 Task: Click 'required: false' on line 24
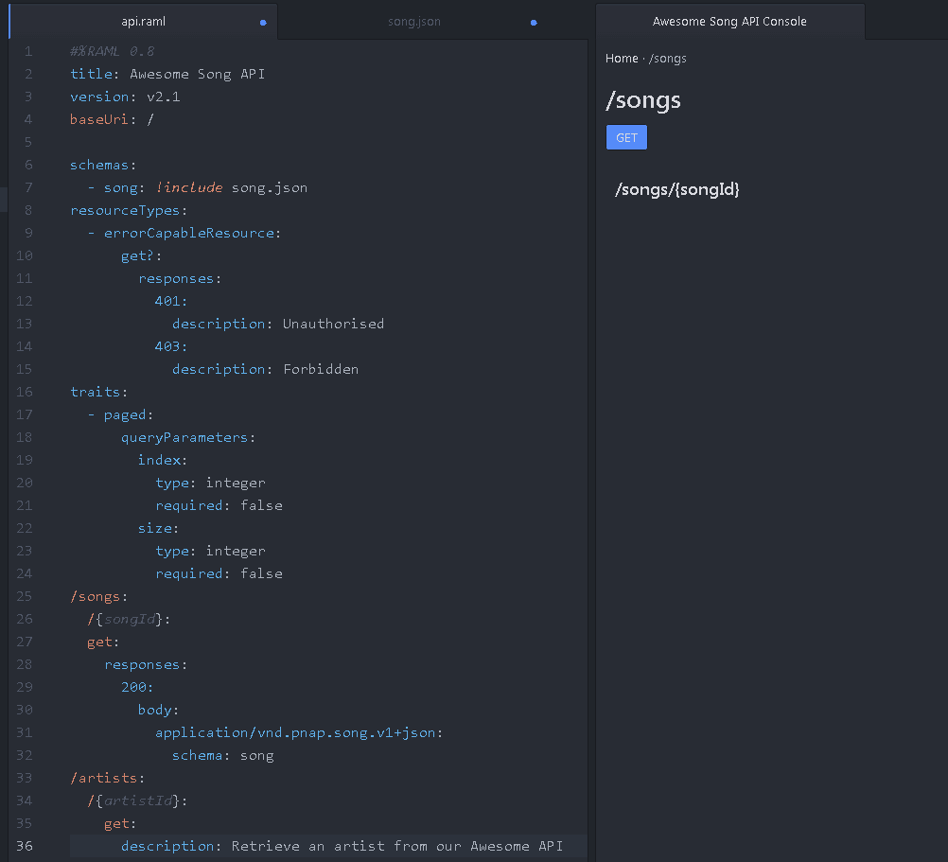click(219, 573)
